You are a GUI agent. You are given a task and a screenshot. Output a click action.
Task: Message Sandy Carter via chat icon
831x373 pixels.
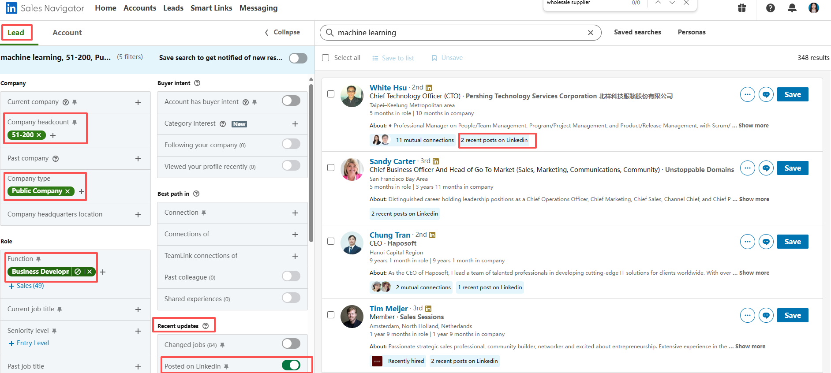tap(766, 168)
